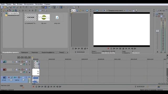
Task: Start recording from the timeline transport
Action: coord(33,87)
